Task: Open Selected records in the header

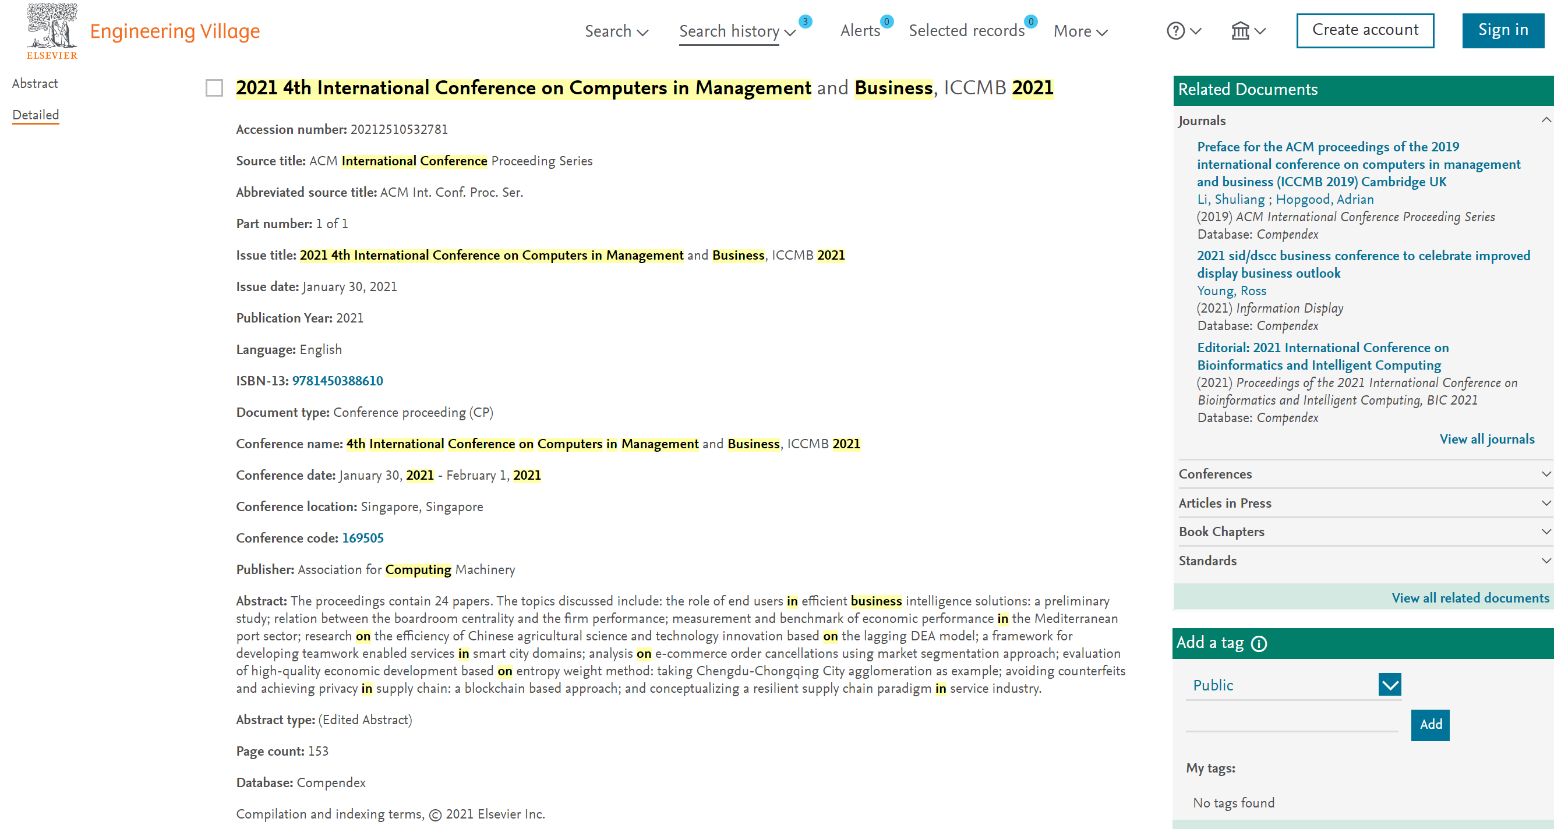Action: coord(966,31)
